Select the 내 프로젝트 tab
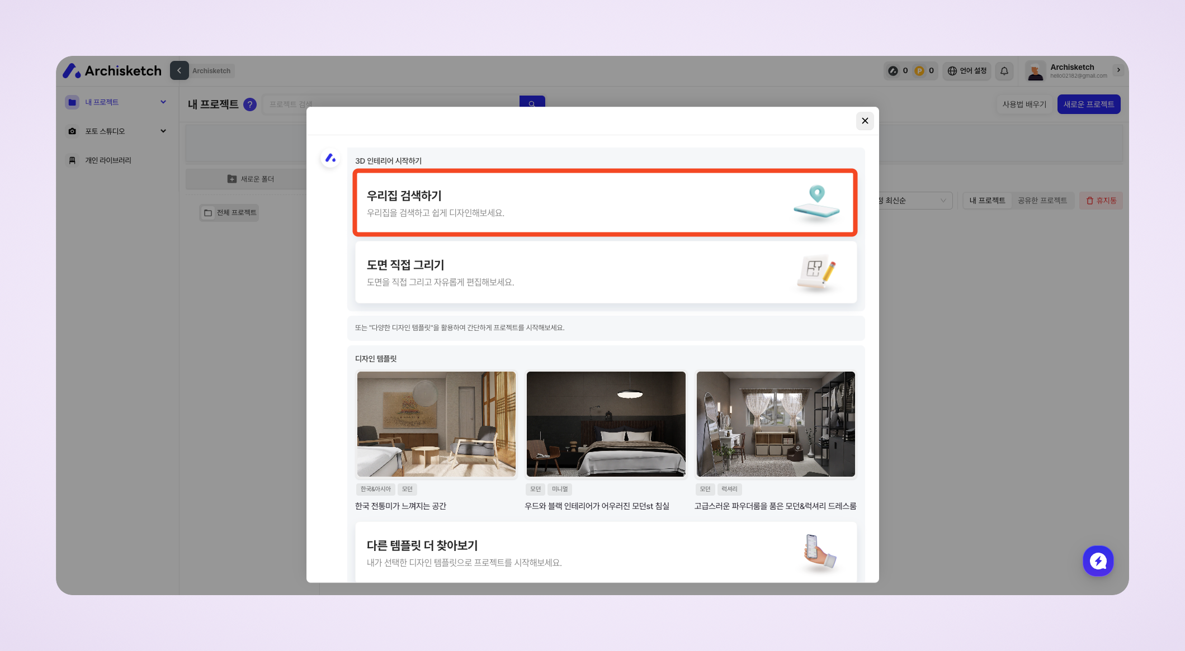1185x651 pixels. pos(987,201)
